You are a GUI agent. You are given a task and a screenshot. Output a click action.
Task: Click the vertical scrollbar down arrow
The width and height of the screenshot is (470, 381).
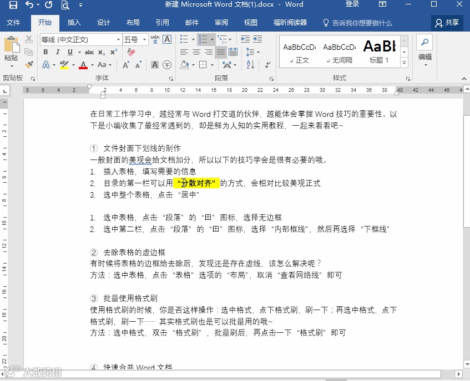467,364
